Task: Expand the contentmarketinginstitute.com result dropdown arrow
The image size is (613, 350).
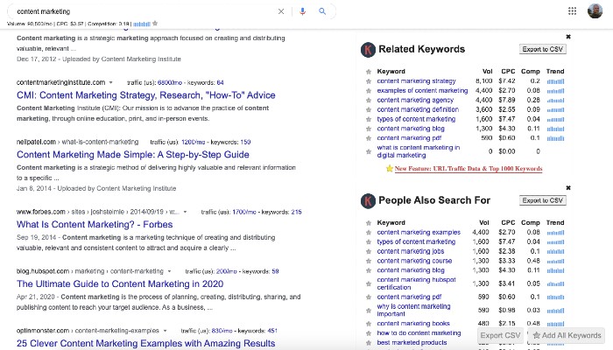Action: coord(111,82)
